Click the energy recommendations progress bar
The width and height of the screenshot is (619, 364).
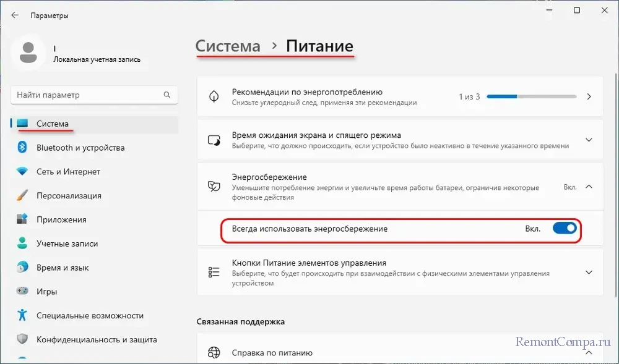(532, 96)
